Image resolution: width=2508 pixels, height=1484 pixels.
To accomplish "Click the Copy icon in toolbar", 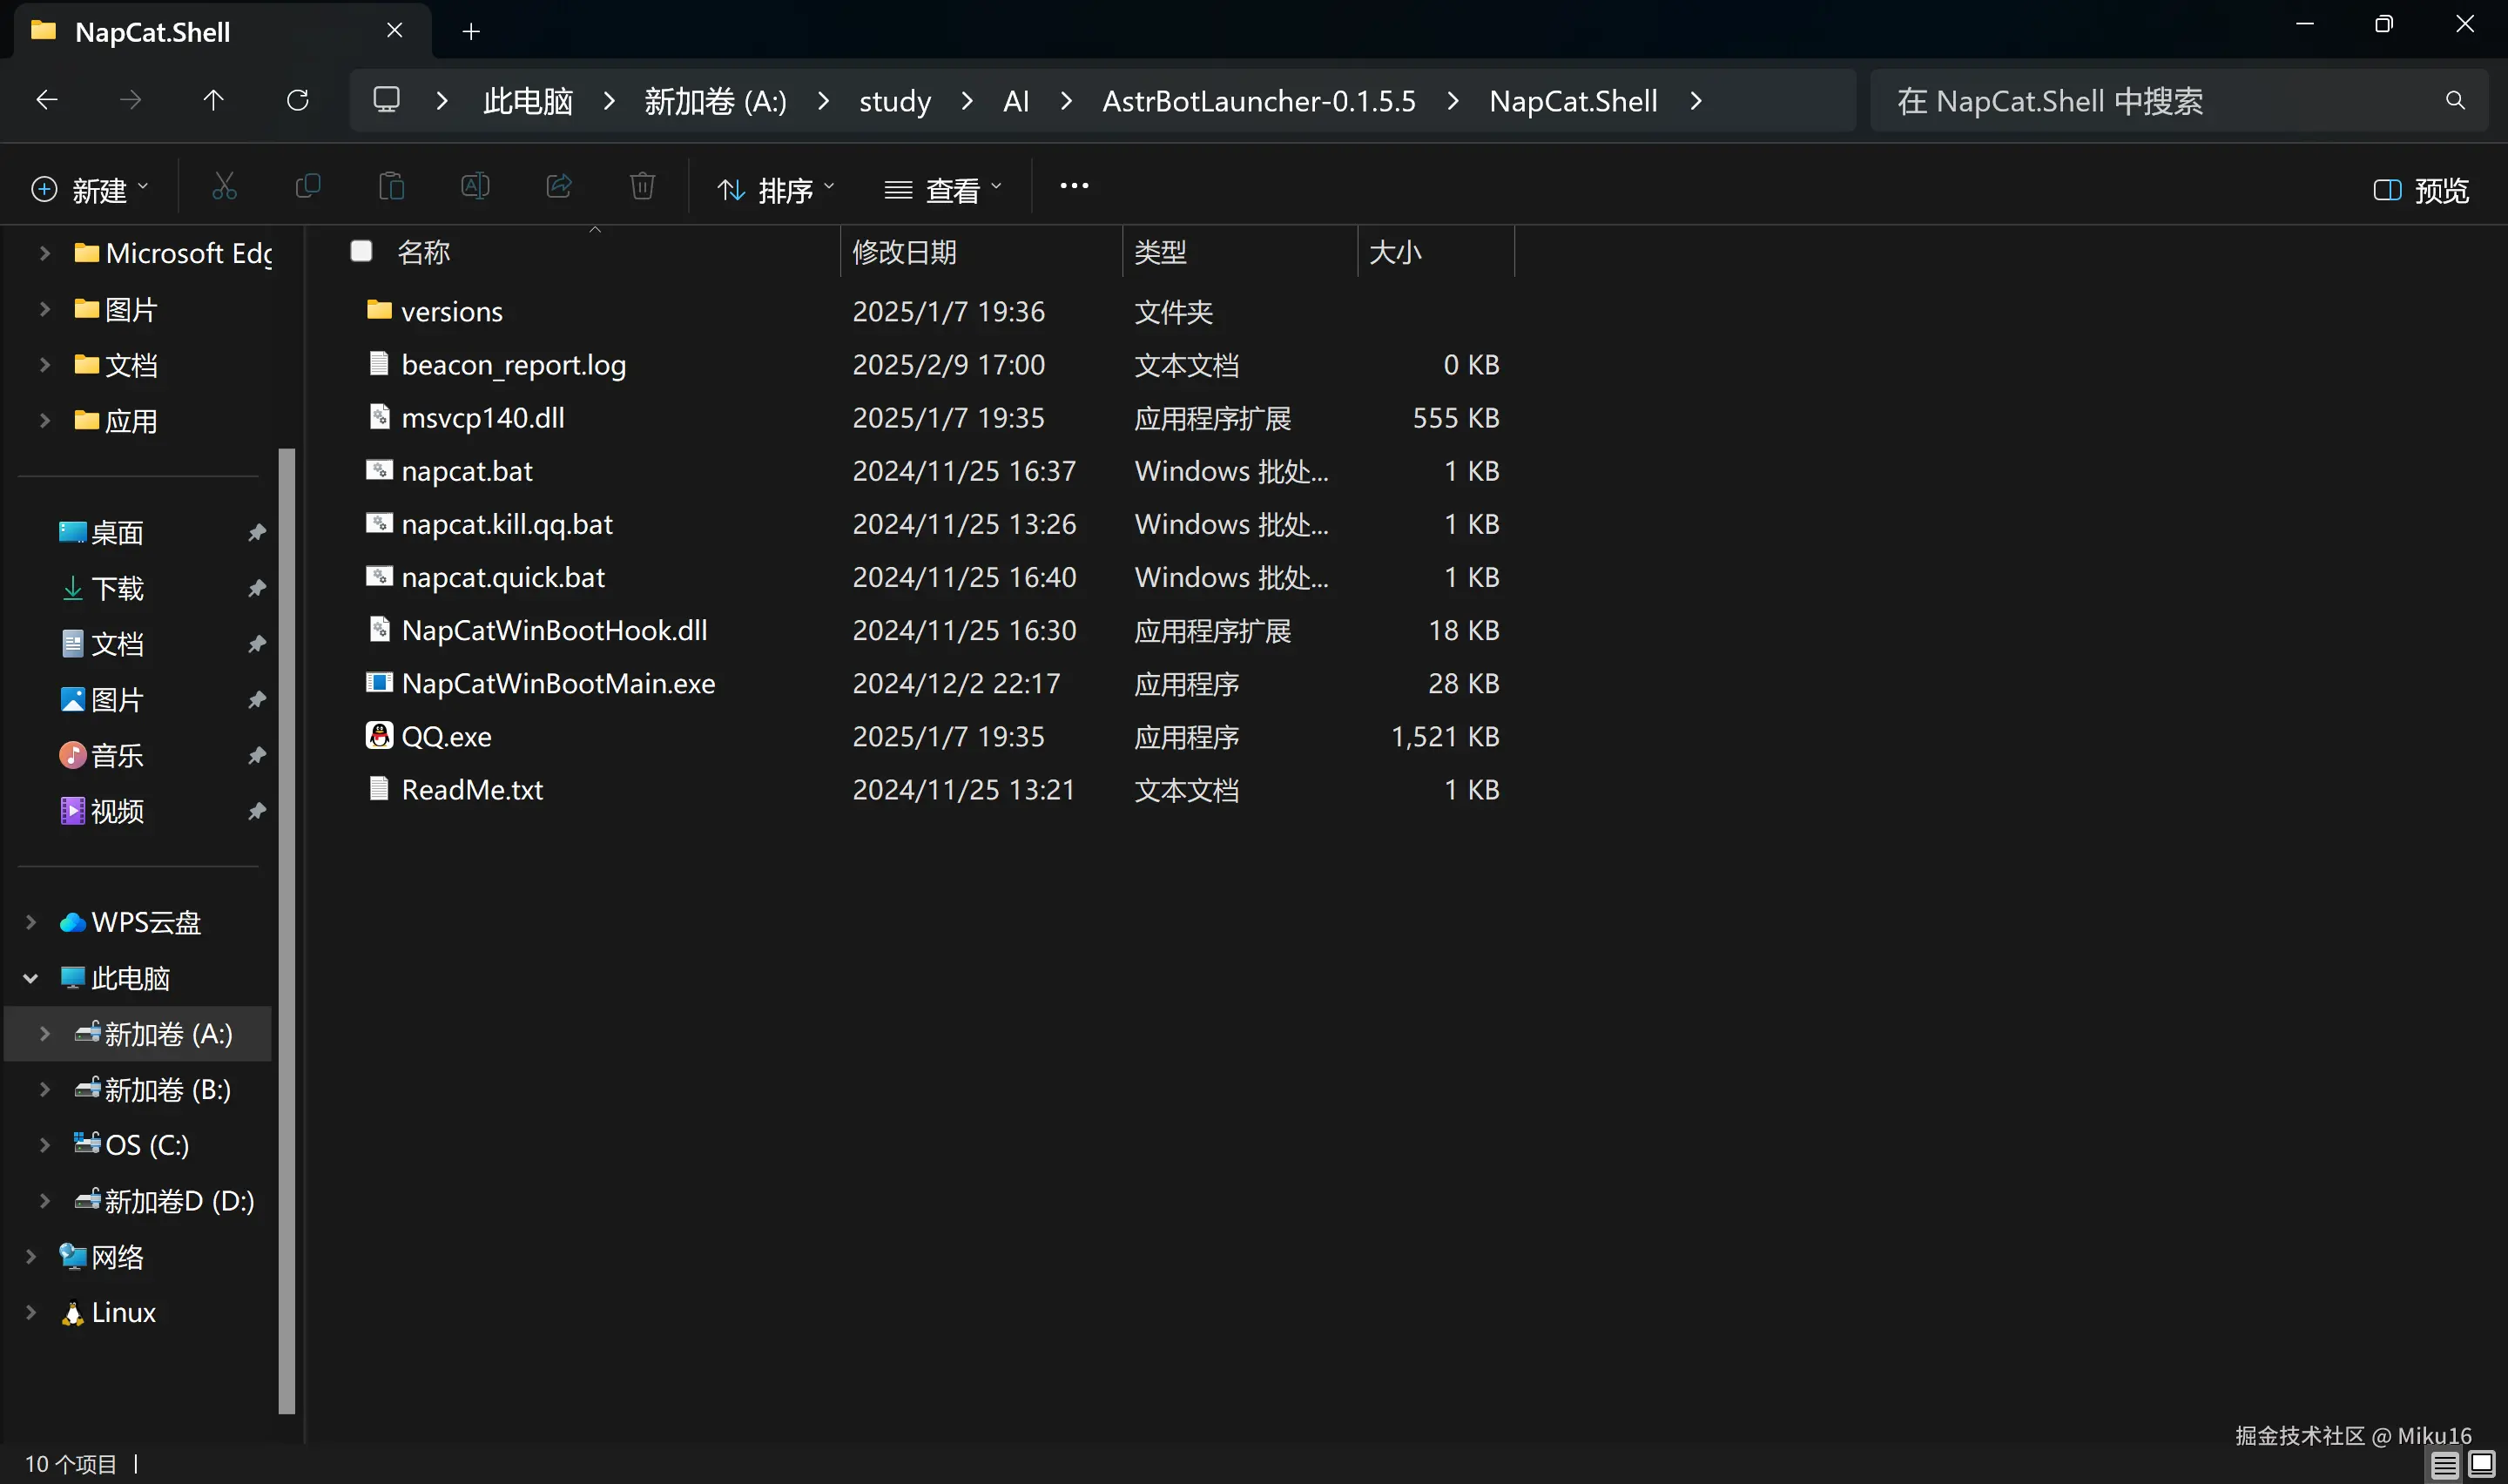I will click(x=308, y=187).
